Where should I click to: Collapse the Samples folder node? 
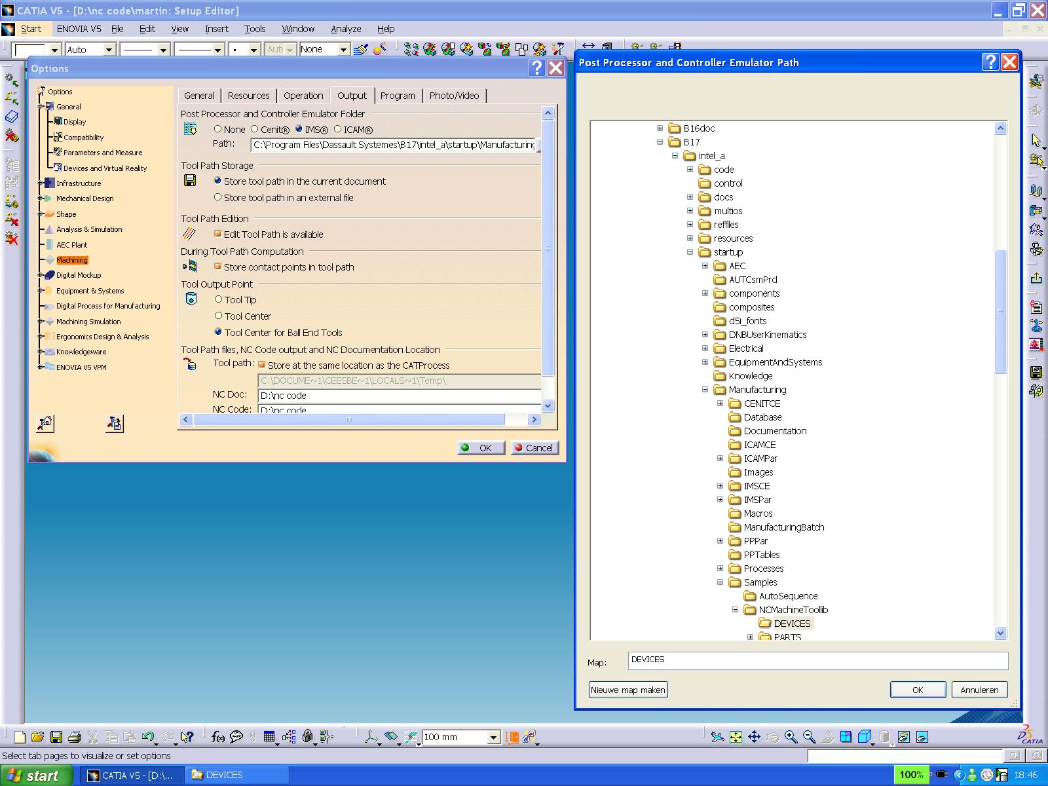pyautogui.click(x=720, y=582)
